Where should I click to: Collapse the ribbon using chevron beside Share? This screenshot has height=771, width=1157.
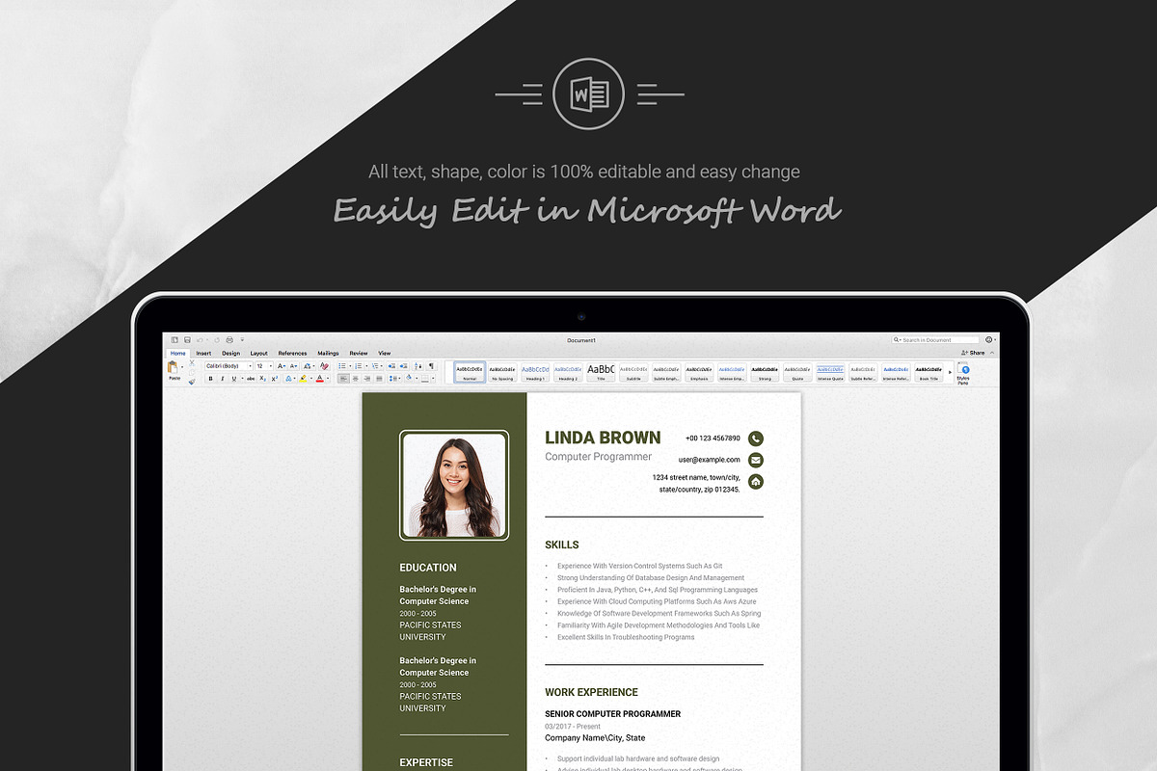(992, 353)
